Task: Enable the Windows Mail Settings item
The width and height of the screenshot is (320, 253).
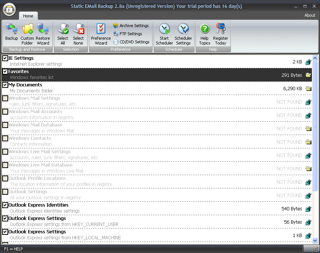Action: pos(5,98)
